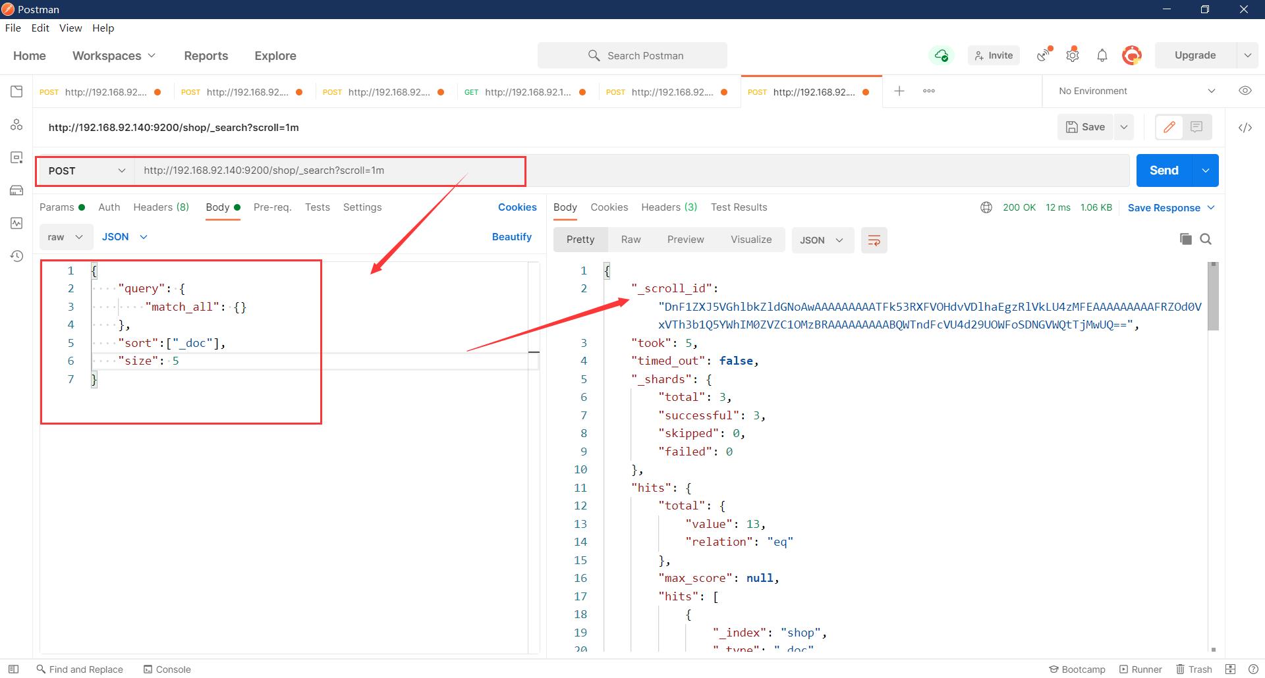Image resolution: width=1265 pixels, height=678 pixels.
Task: Click the request URL field
Action: click(631, 170)
